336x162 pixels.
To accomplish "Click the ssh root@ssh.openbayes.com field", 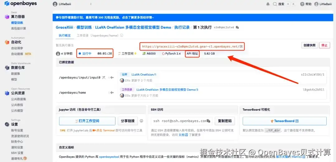I will (x=181, y=121).
